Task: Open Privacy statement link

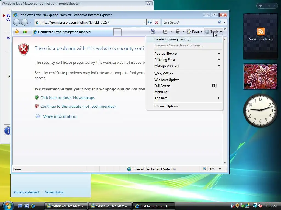Action: tap(27, 192)
